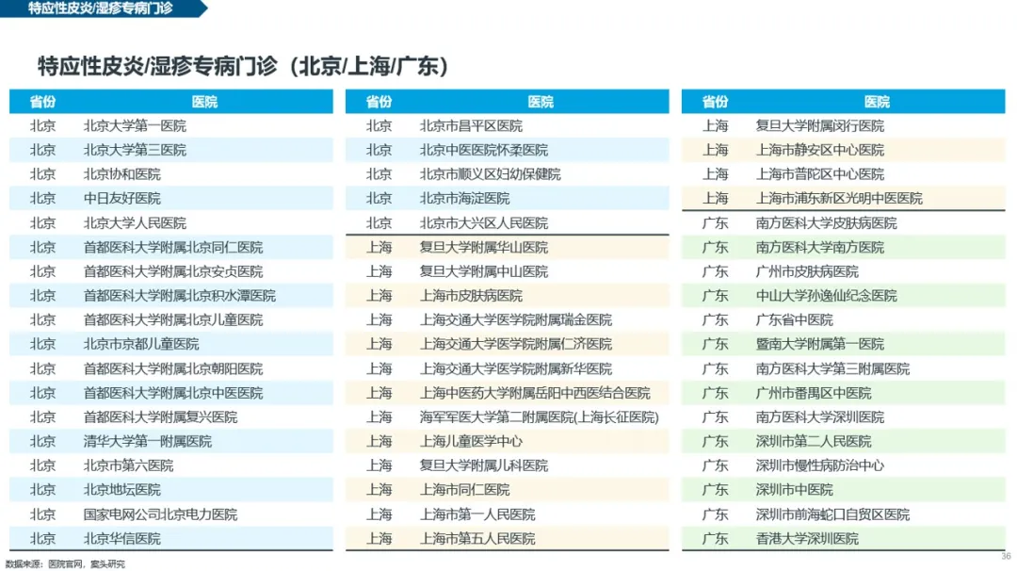Click 深圳市前海蛇口自贸区医院

click(832, 514)
